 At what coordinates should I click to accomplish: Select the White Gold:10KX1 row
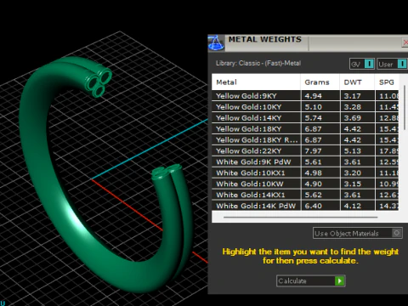click(x=305, y=173)
